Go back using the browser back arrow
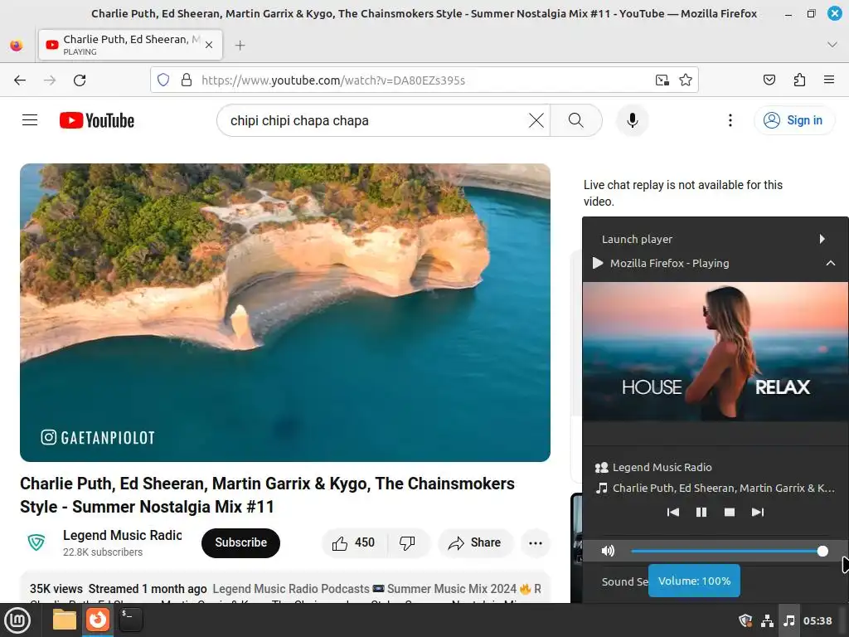The image size is (849, 637). [x=20, y=80]
